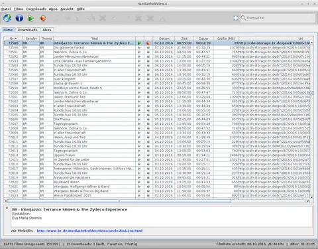Click the table scrollbar down arrow
Viewport: 318px width, 249px height.
(312, 197)
